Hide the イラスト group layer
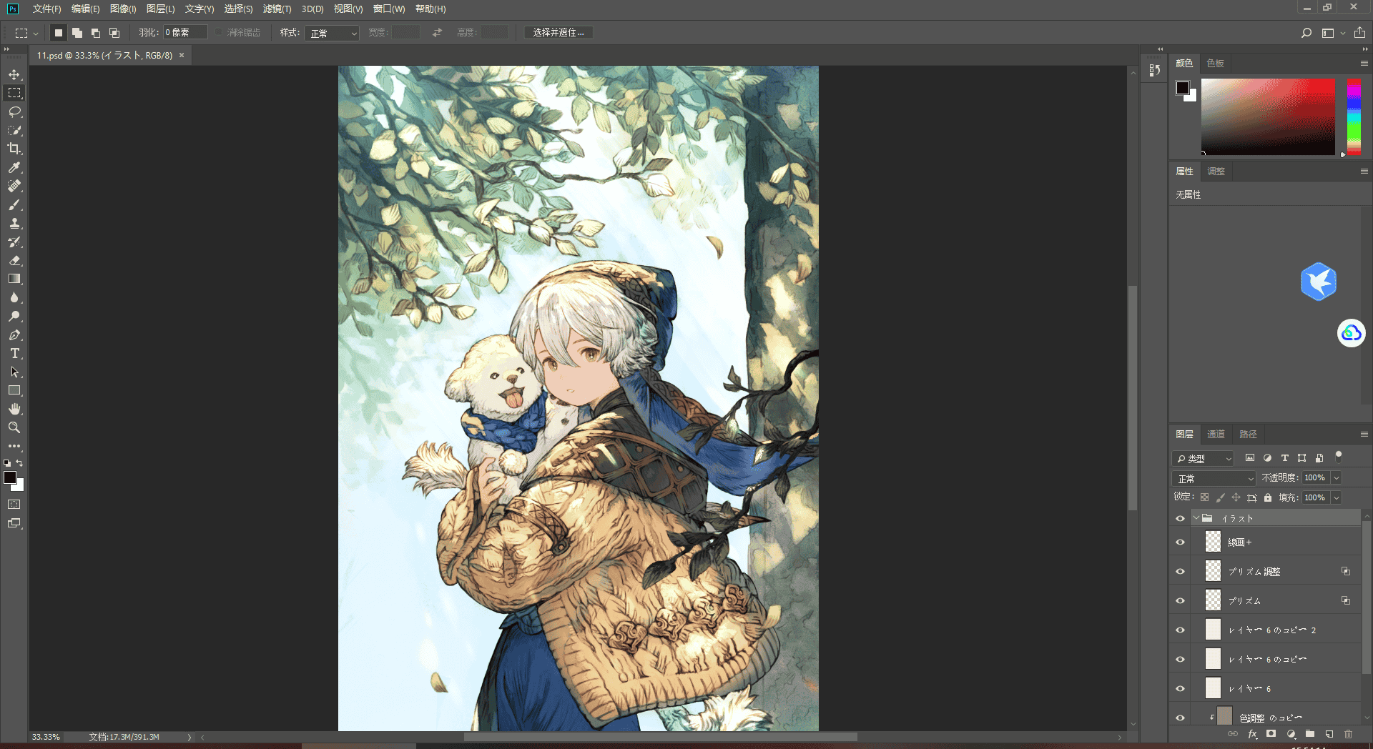The image size is (1373, 749). [x=1181, y=519]
